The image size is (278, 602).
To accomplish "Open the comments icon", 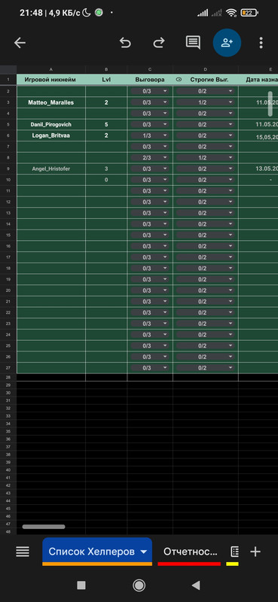I will [193, 43].
